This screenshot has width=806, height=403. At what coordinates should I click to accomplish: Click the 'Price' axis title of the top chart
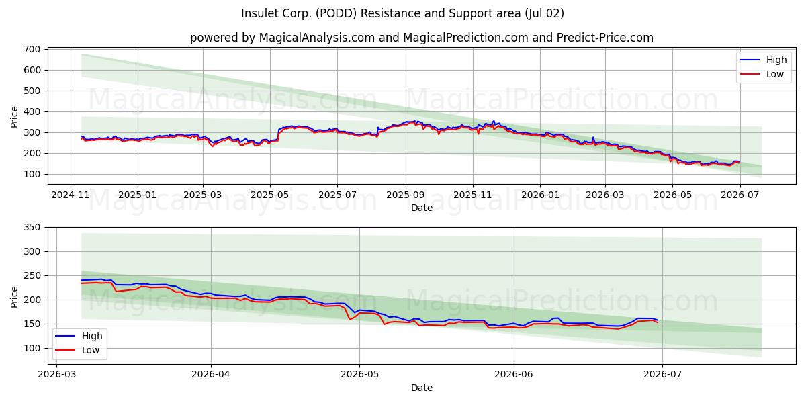[x=15, y=116]
